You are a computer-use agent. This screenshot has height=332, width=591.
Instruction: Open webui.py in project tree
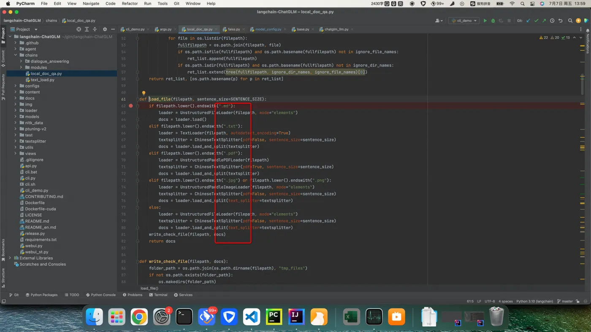click(33, 246)
